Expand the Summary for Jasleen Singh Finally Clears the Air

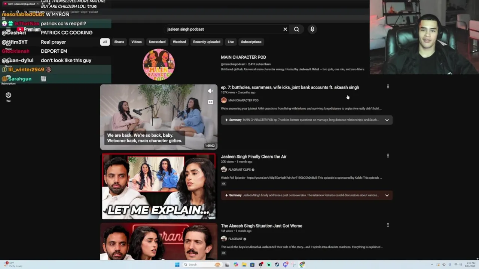tap(387, 195)
